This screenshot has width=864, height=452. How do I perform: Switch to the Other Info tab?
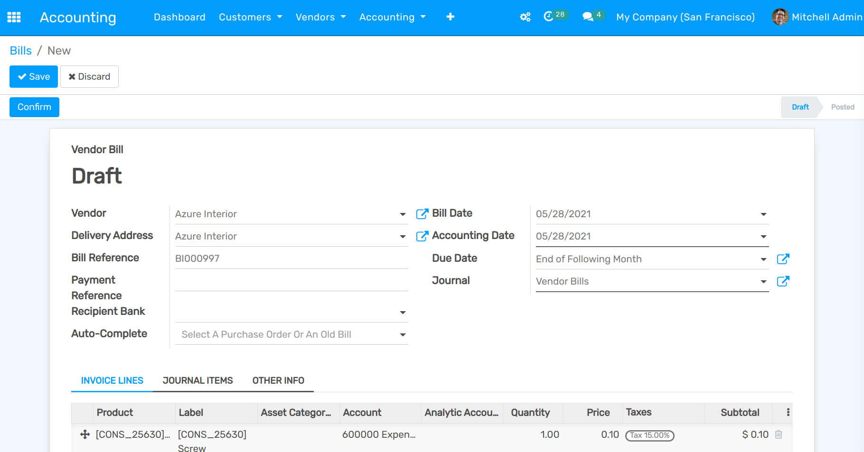pyautogui.click(x=278, y=380)
